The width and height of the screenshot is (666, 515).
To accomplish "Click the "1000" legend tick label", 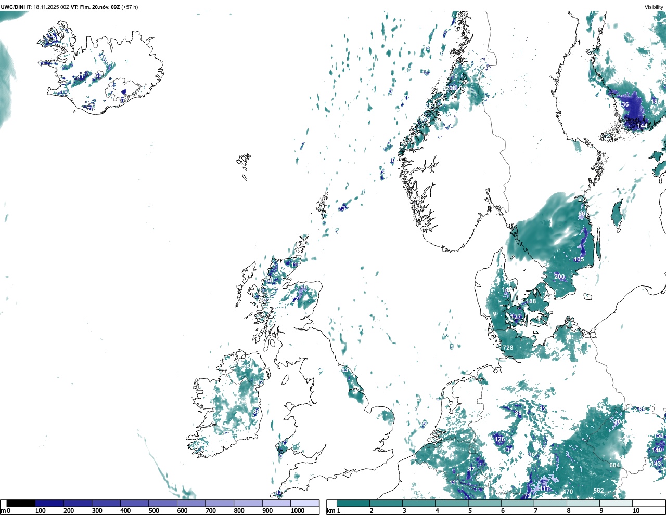I will (298, 511).
